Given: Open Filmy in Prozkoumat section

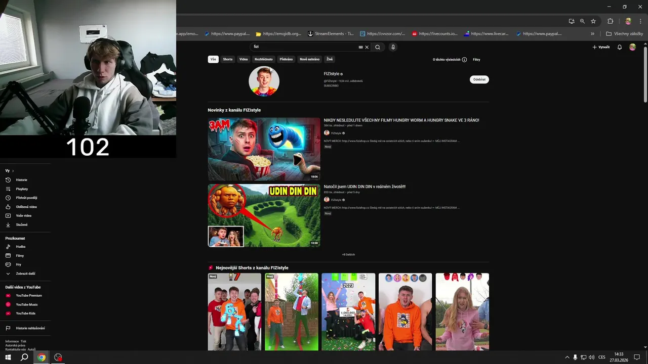Looking at the screenshot, I should click(20, 256).
